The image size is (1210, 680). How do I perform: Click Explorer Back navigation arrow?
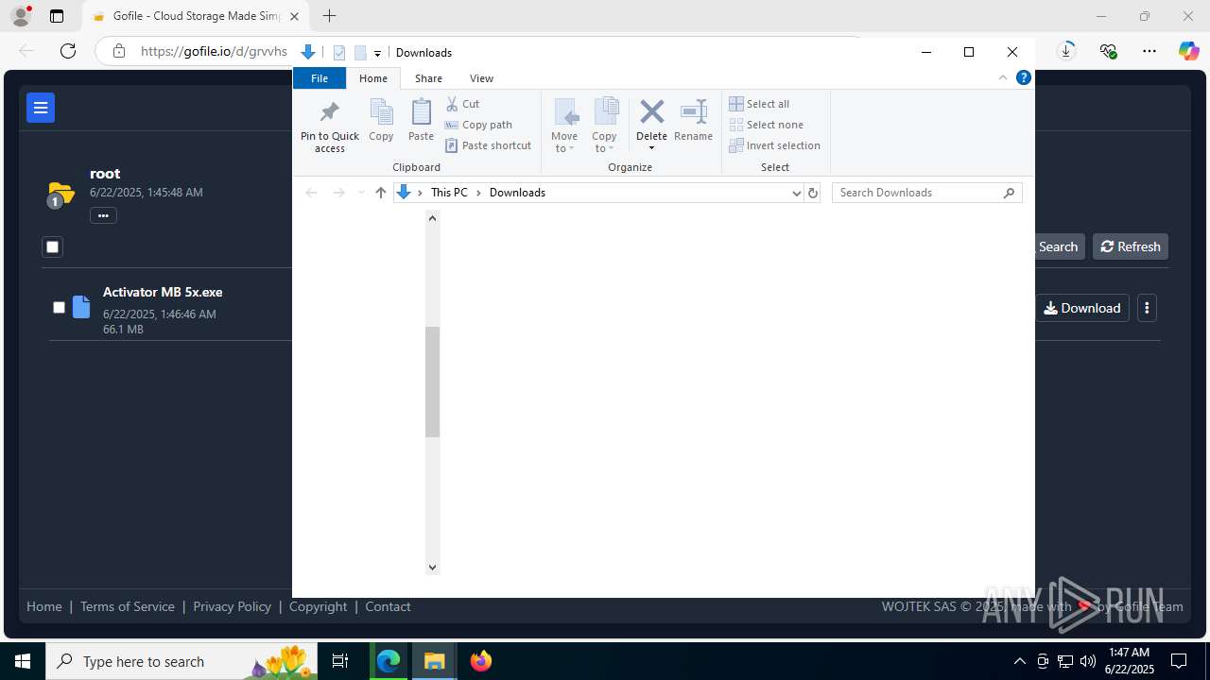311,193
